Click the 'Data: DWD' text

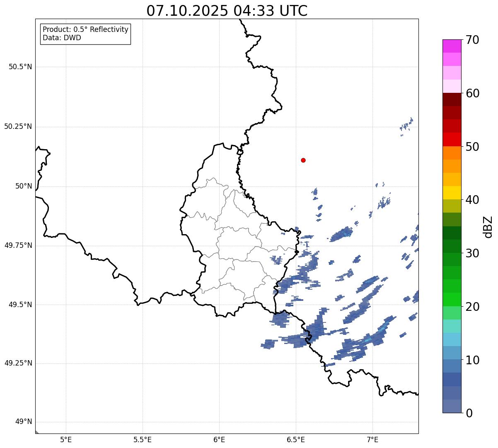coord(62,38)
